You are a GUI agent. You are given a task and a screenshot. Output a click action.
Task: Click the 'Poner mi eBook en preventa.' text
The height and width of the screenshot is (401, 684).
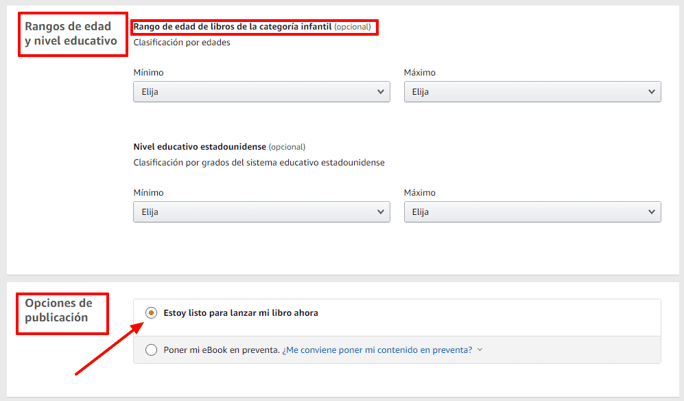click(222, 350)
